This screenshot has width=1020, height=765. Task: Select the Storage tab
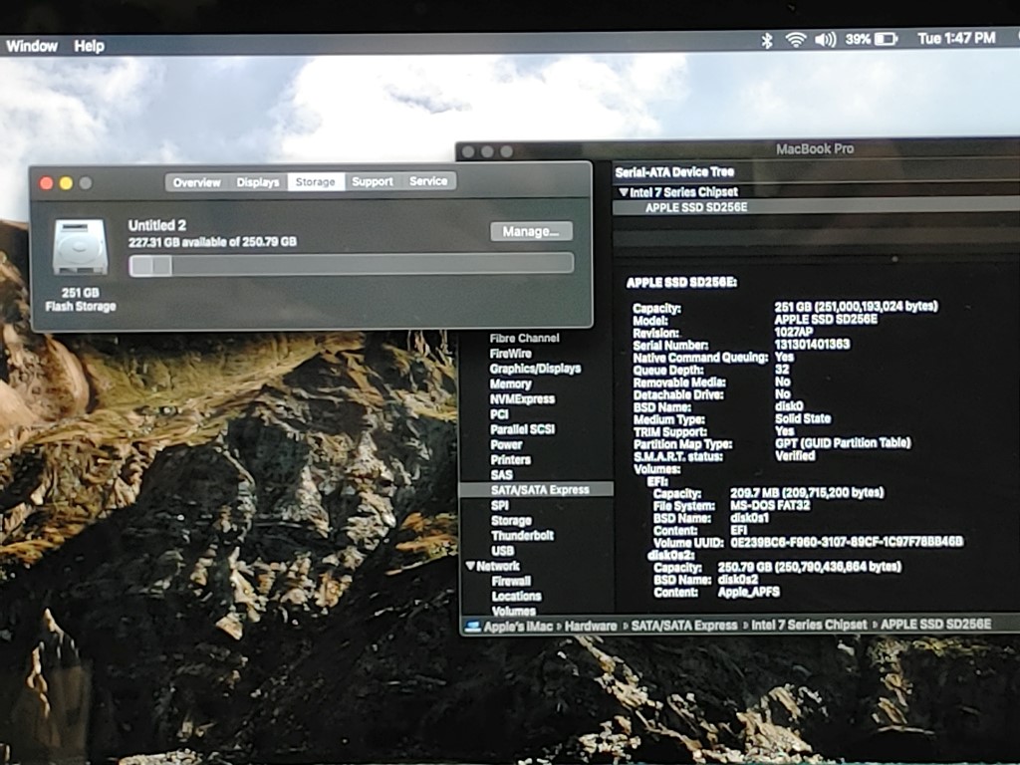[316, 181]
